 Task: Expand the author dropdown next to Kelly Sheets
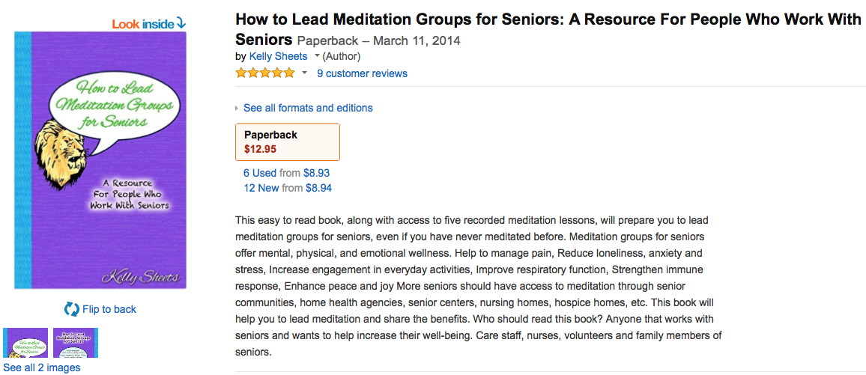pyautogui.click(x=317, y=56)
